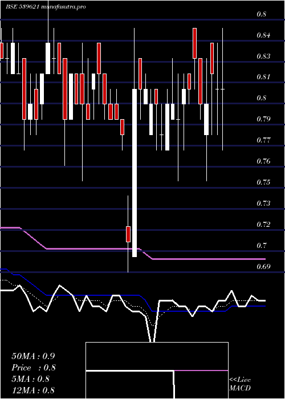Click the 0.72 price axis label
The image size is (285, 399).
pos(263,225)
